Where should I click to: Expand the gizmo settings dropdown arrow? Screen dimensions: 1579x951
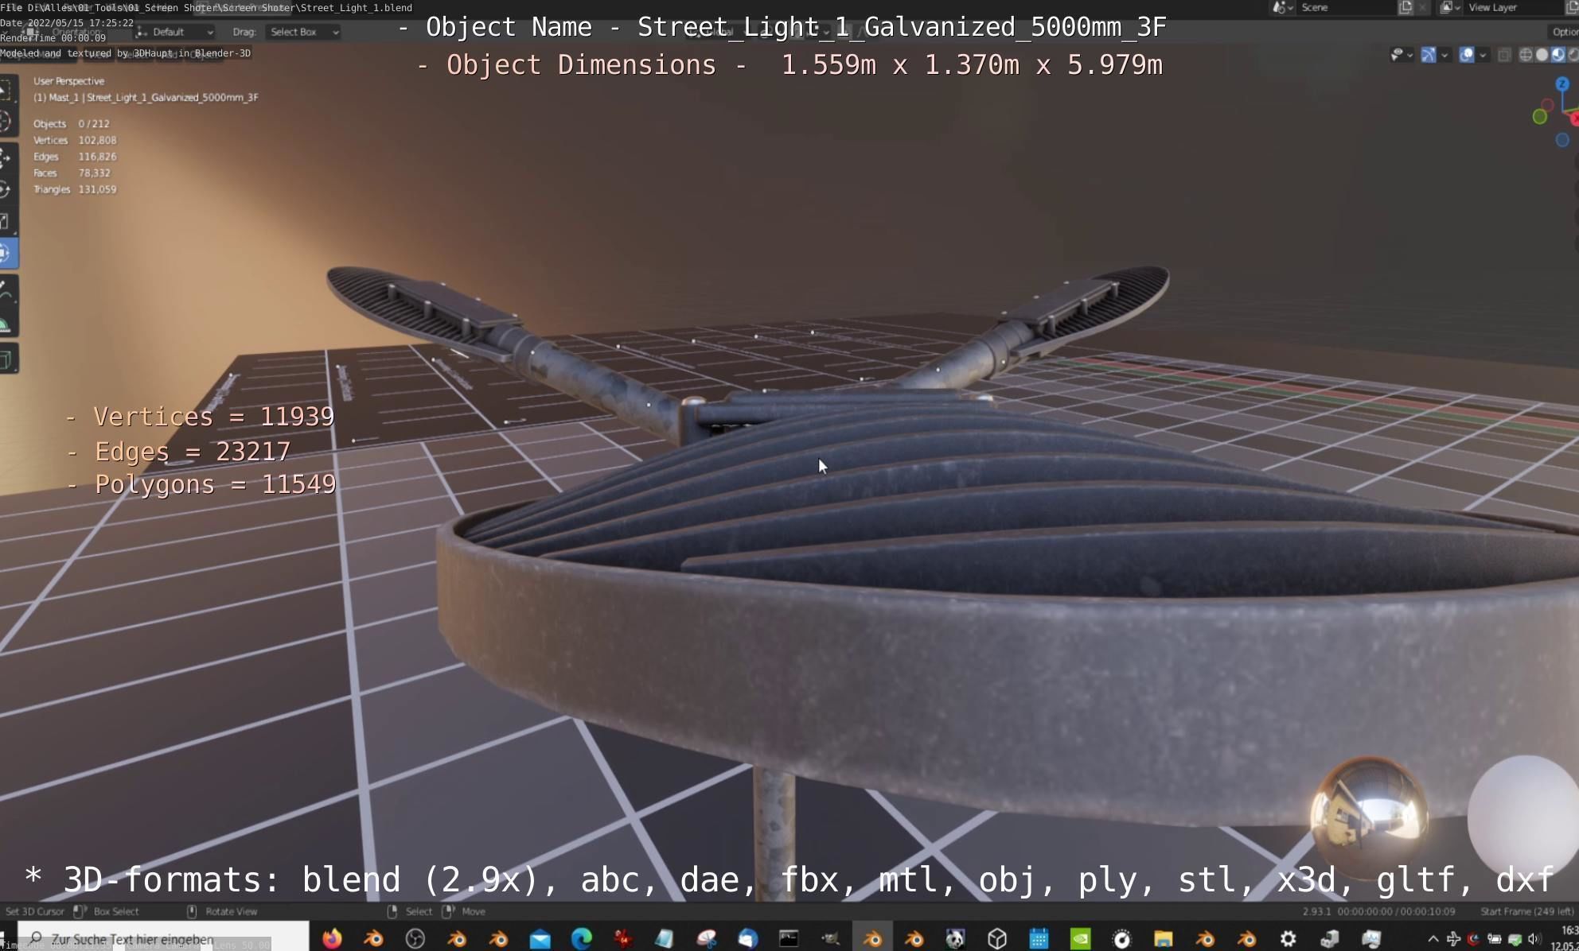coord(1444,55)
